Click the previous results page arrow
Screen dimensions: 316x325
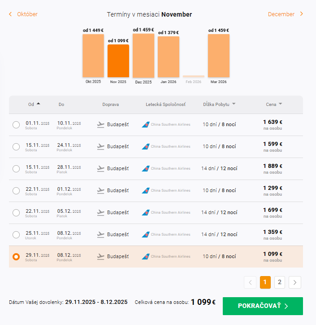pos(250,282)
